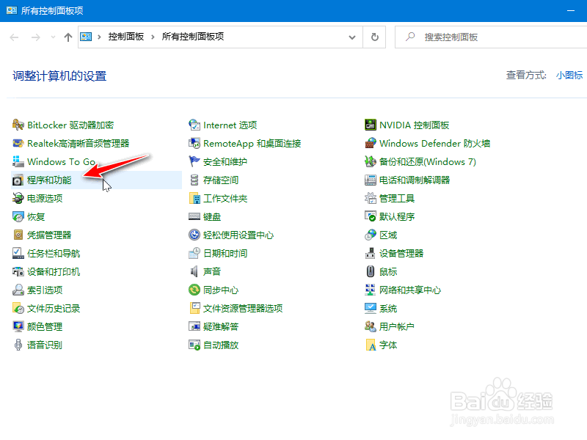Click the 设备管理器 icon
Screen dimensions: 587x440
[371, 253]
